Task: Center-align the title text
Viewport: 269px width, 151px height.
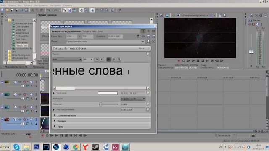Action: tap(113, 60)
